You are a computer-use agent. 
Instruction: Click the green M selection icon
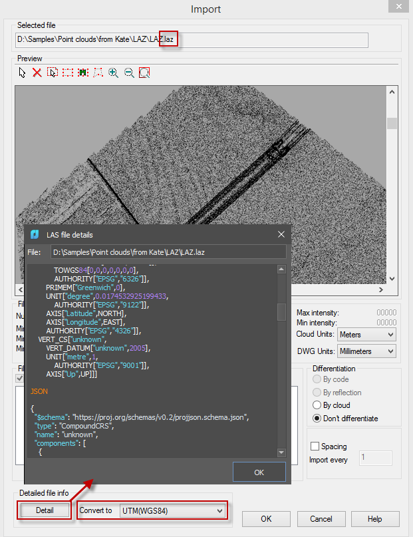coord(83,73)
